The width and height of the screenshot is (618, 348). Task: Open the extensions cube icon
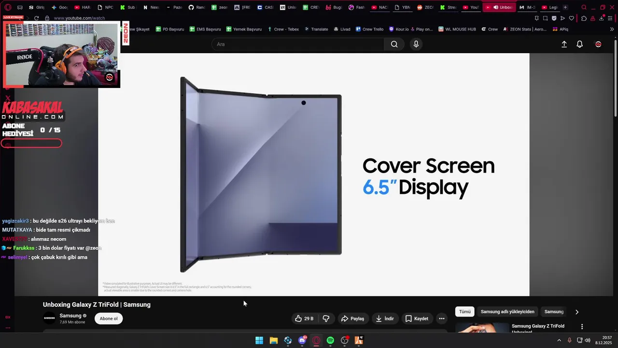(x=584, y=18)
